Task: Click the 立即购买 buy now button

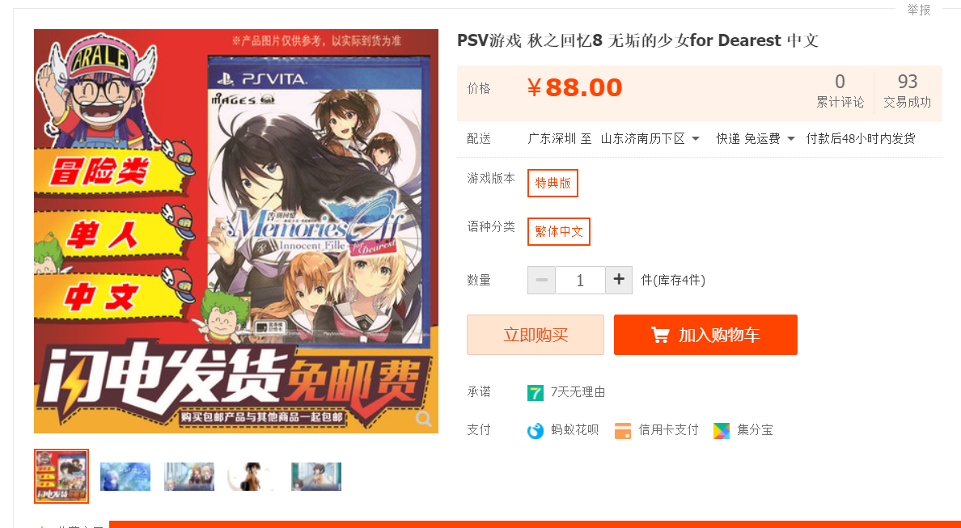Action: tap(536, 335)
